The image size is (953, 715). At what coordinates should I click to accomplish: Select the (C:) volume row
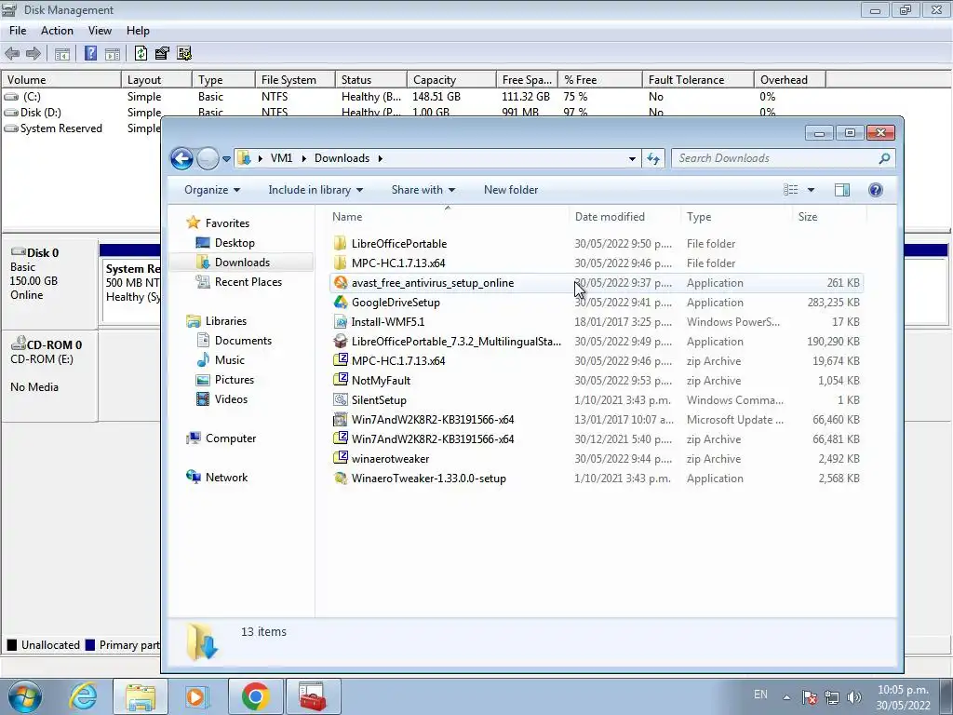click(x=413, y=97)
